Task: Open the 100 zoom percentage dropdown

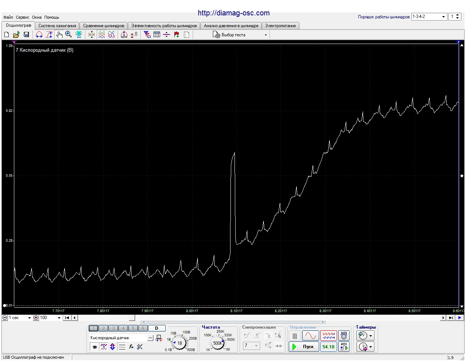Action: click(x=50, y=318)
